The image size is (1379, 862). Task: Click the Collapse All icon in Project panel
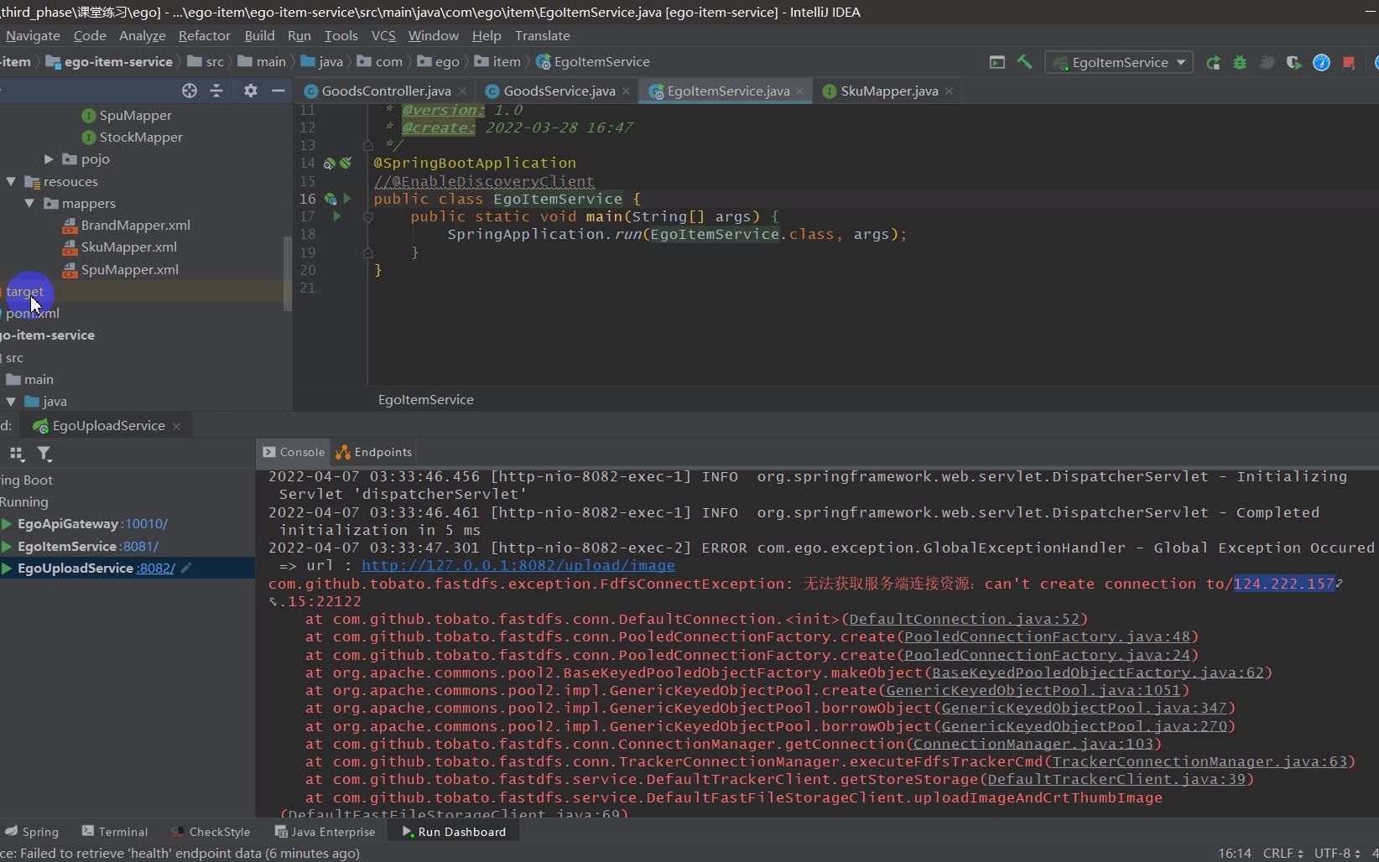(x=216, y=91)
